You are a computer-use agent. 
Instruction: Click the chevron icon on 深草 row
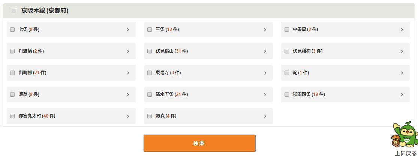(128, 94)
